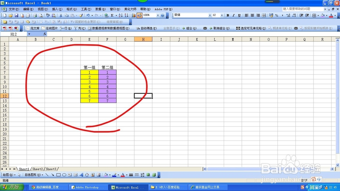Insert Clip Art from drawing toolbar
Screen dimensions: 340x191
coord(93,175)
